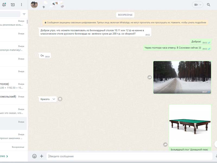Start a new chat

click(13, 5)
